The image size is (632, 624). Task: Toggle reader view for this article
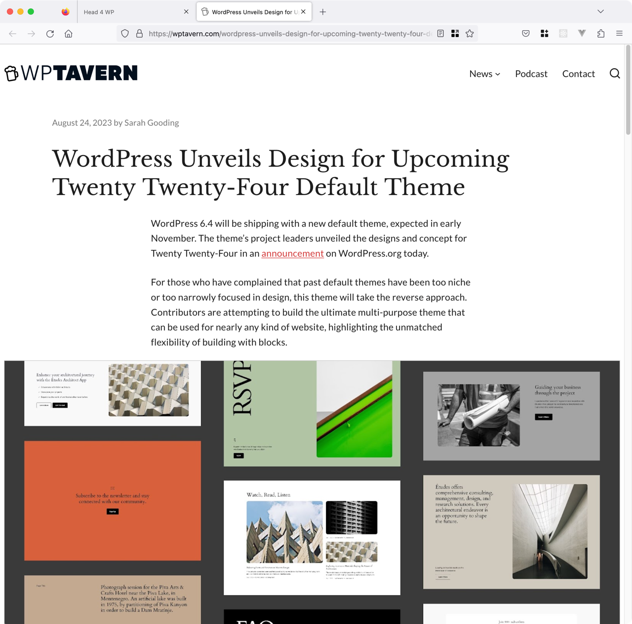tap(440, 34)
